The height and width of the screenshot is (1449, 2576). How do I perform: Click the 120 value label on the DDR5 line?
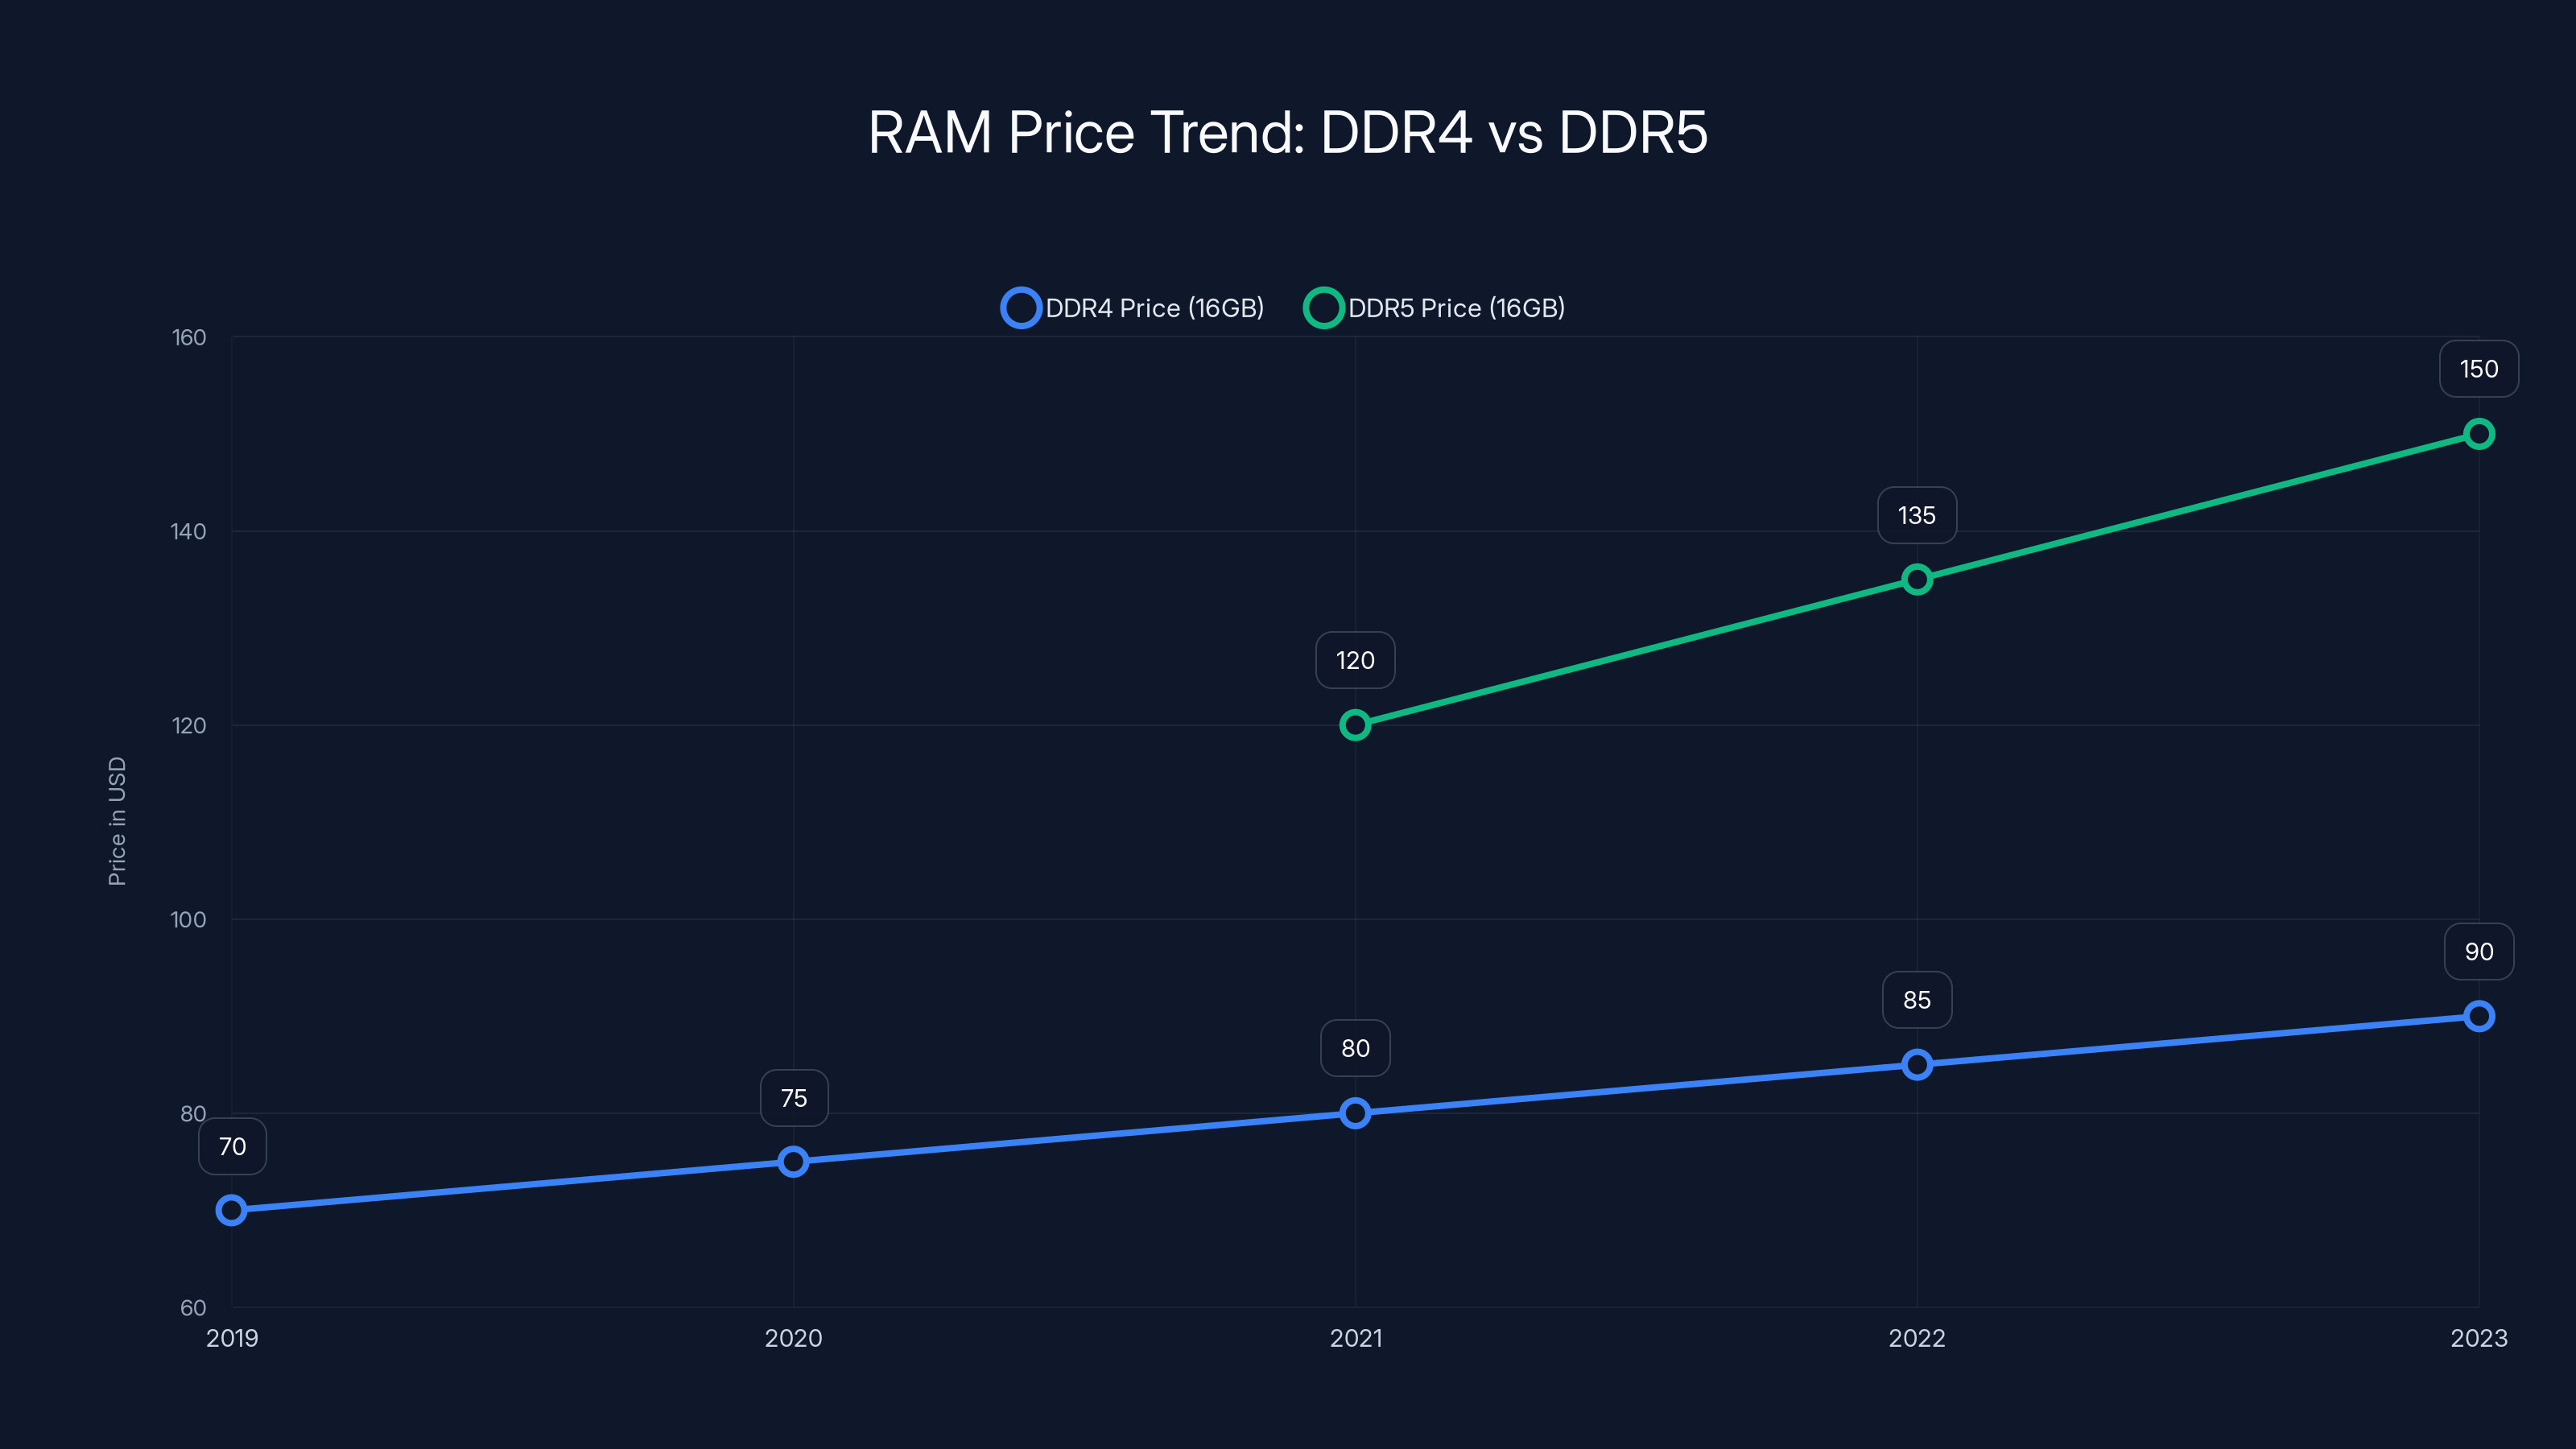(1355, 660)
